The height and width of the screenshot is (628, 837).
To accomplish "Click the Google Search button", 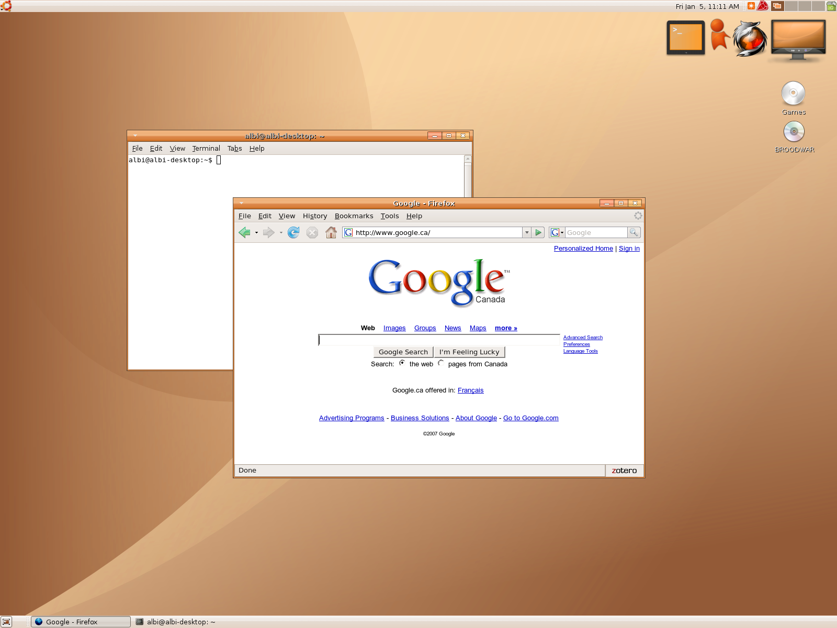I will coord(403,352).
